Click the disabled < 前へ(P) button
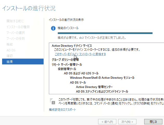Image resolution: width=164 pixels, height=125 pixels. [x=107, y=122]
